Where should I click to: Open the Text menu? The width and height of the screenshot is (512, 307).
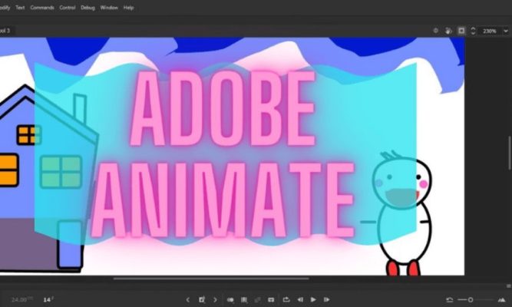20,7
